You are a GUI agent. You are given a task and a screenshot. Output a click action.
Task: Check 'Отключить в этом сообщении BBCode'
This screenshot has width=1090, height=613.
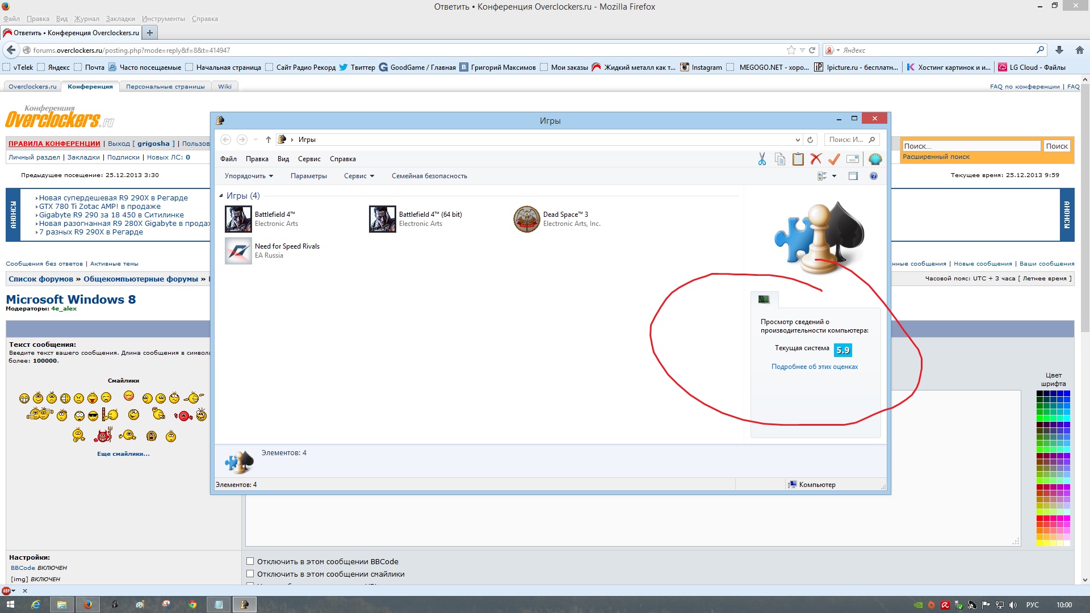250,561
